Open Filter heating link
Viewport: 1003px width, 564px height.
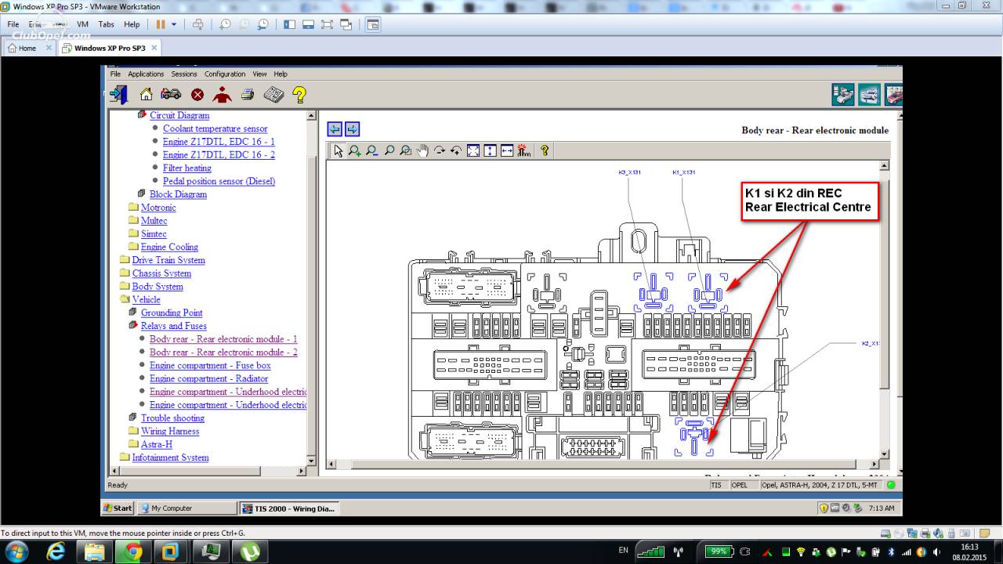187,168
